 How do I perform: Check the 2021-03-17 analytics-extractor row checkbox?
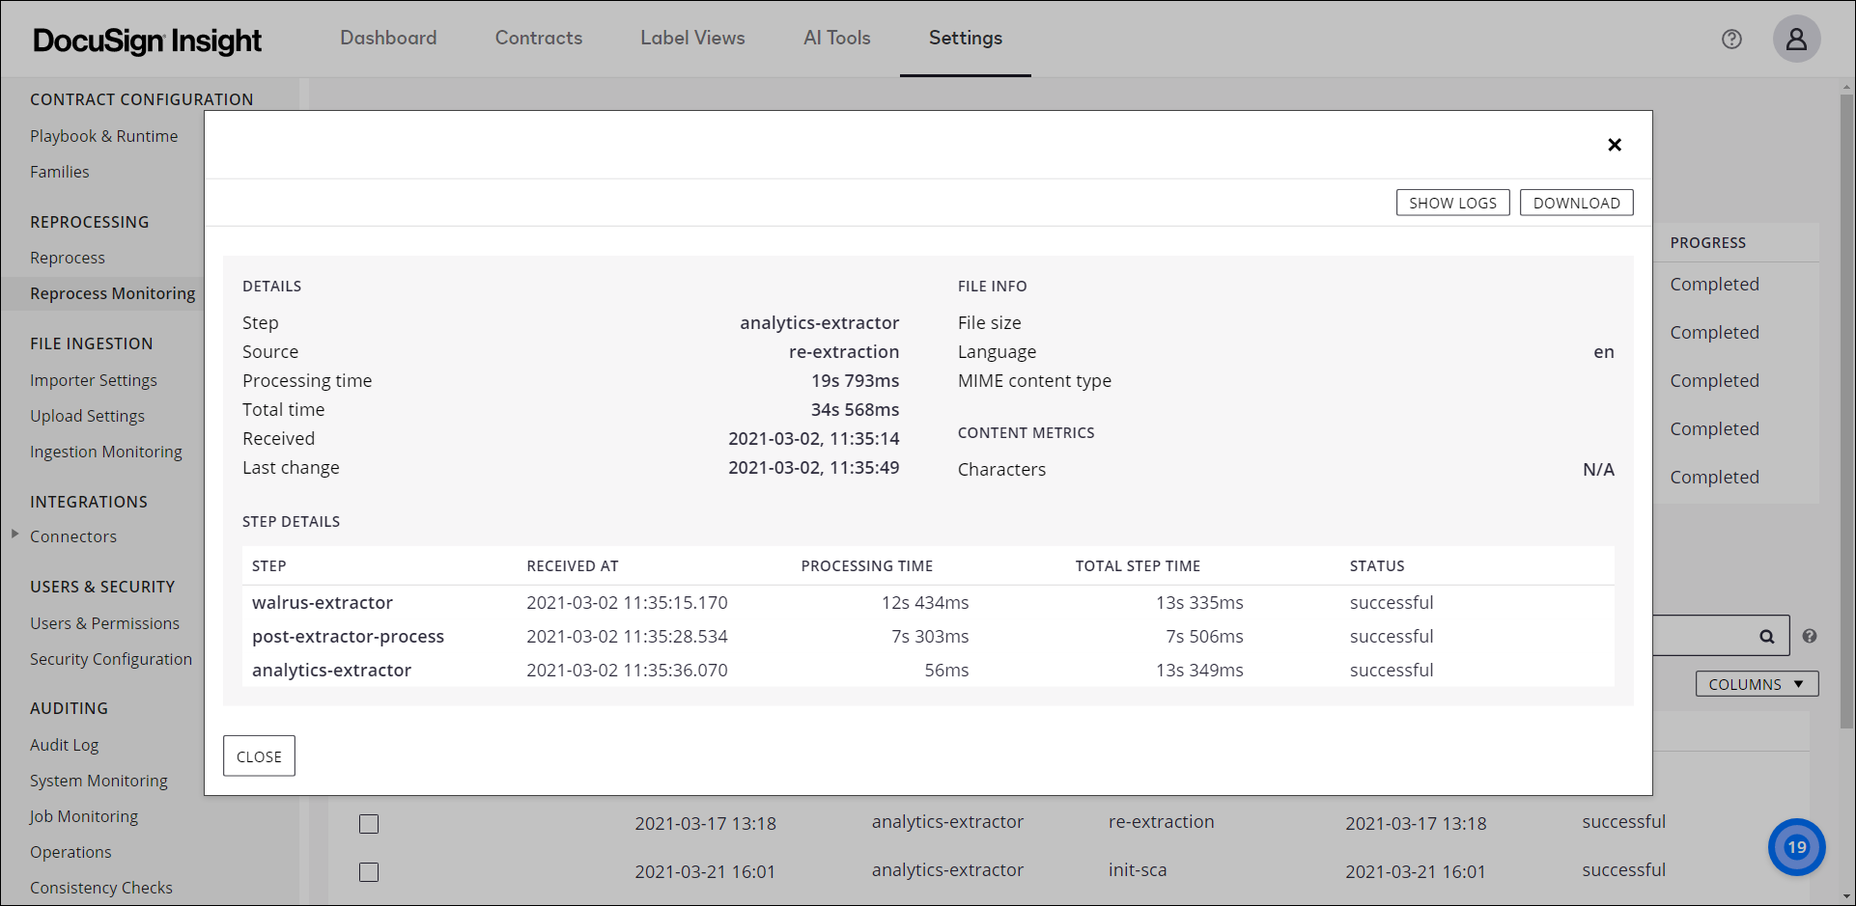369,824
